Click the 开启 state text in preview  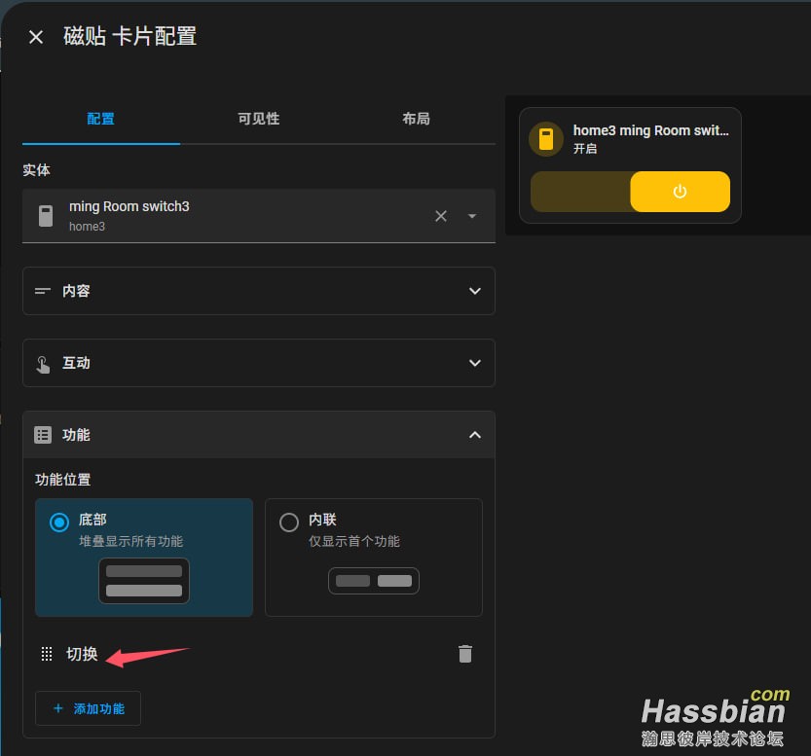[x=585, y=149]
